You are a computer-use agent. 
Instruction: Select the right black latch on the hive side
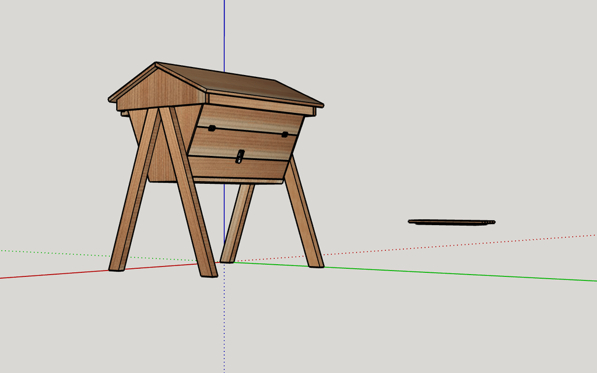tap(285, 134)
